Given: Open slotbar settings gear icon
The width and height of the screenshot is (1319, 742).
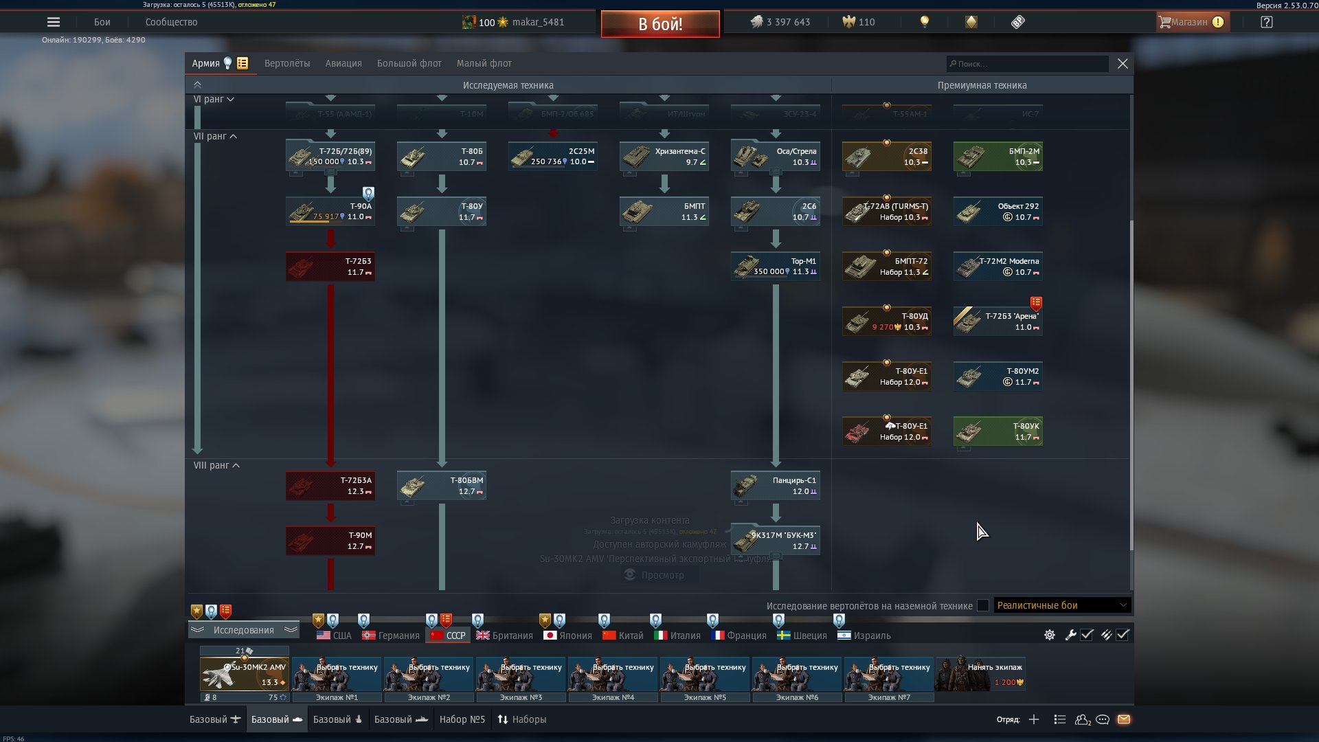Looking at the screenshot, I should click(1050, 635).
